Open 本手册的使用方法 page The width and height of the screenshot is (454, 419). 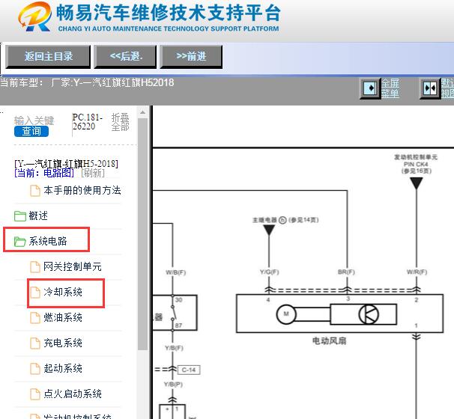(x=82, y=191)
